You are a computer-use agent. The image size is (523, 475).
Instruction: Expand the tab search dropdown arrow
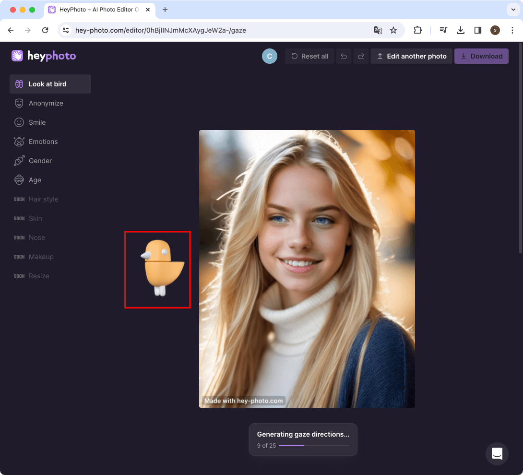[x=512, y=10]
